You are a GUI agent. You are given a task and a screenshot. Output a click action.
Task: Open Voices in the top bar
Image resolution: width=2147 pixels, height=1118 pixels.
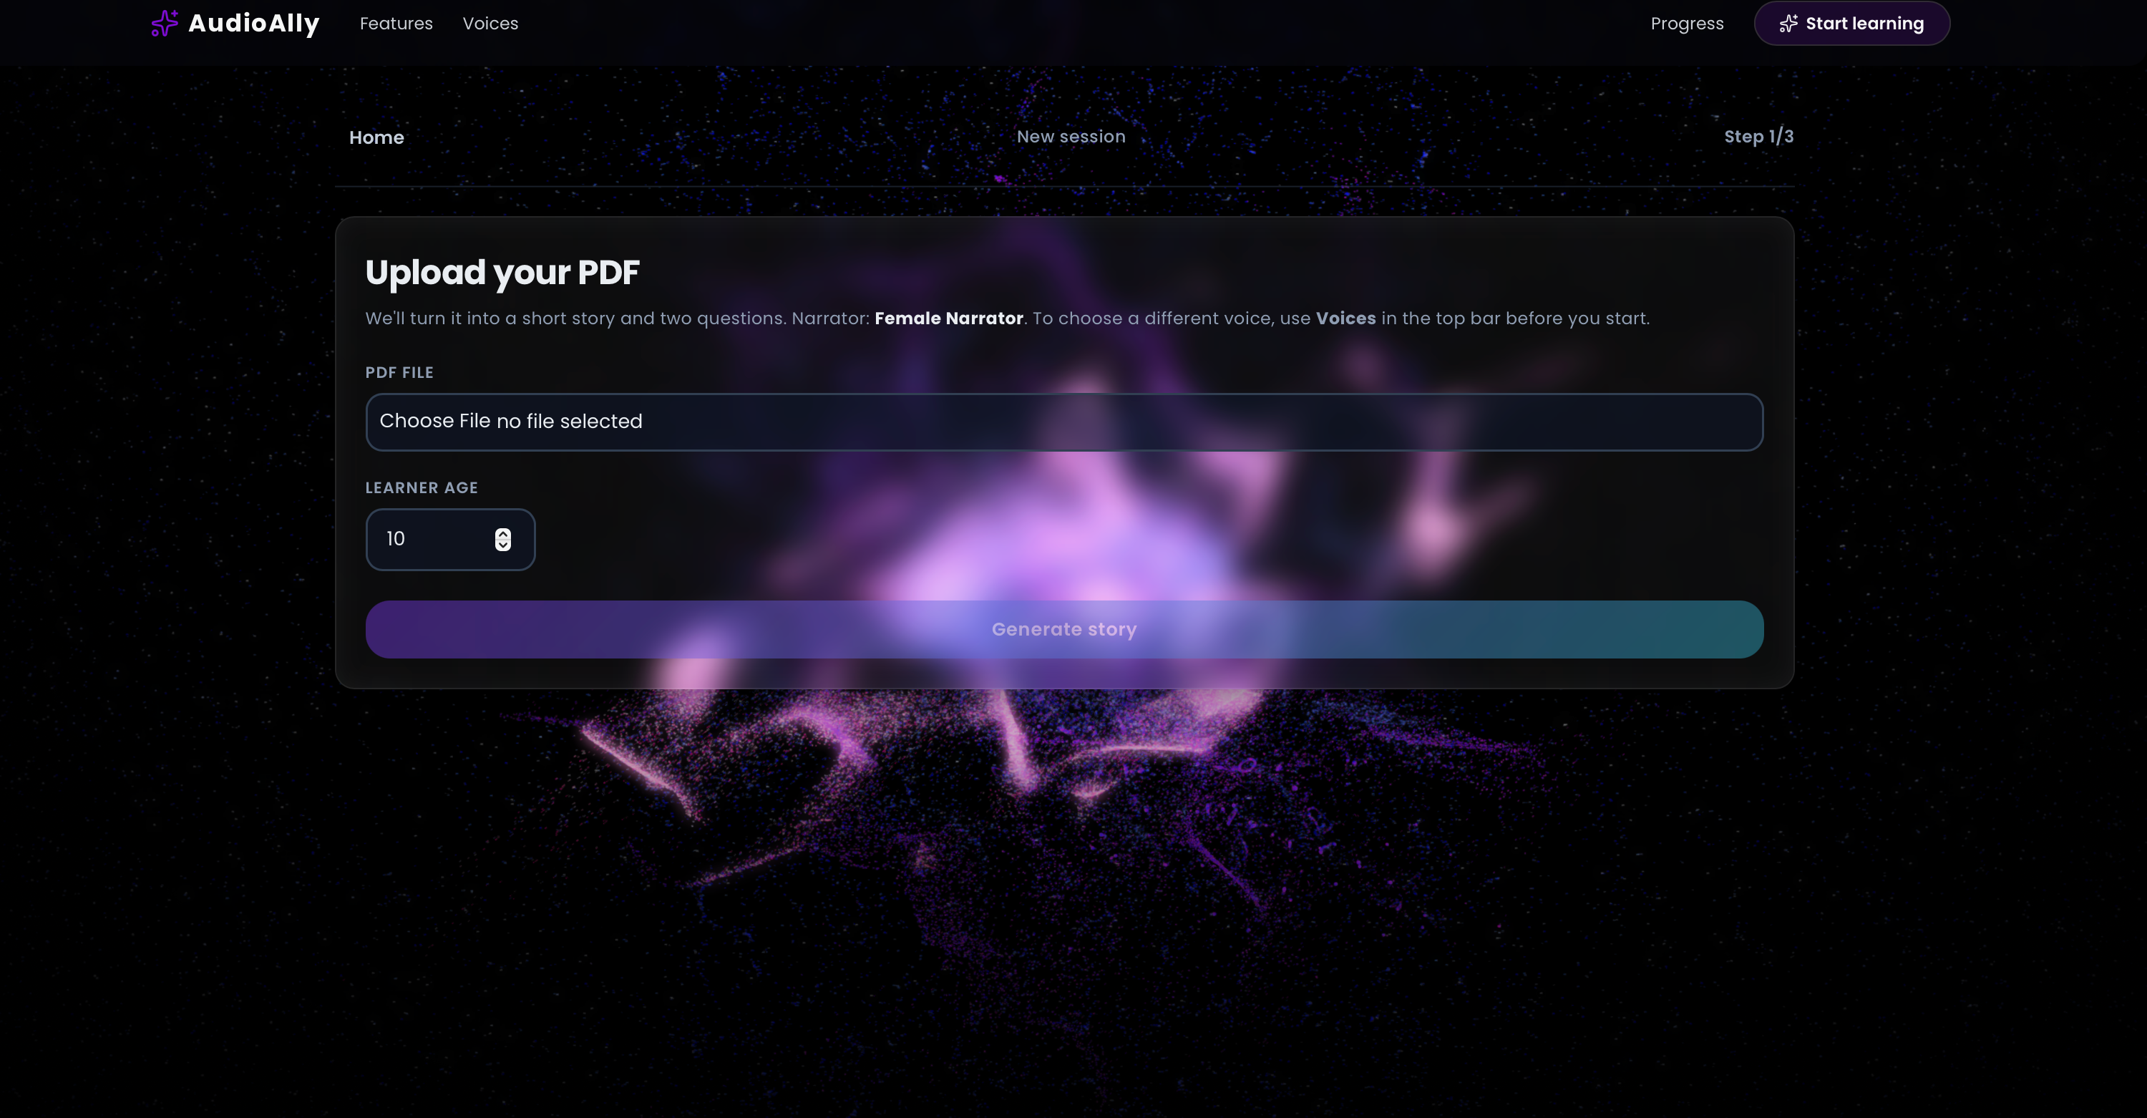[x=490, y=24]
